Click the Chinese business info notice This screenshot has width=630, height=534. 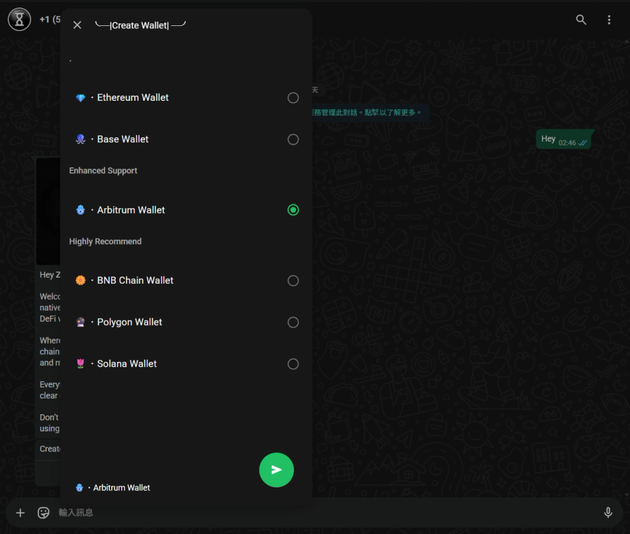(x=367, y=113)
